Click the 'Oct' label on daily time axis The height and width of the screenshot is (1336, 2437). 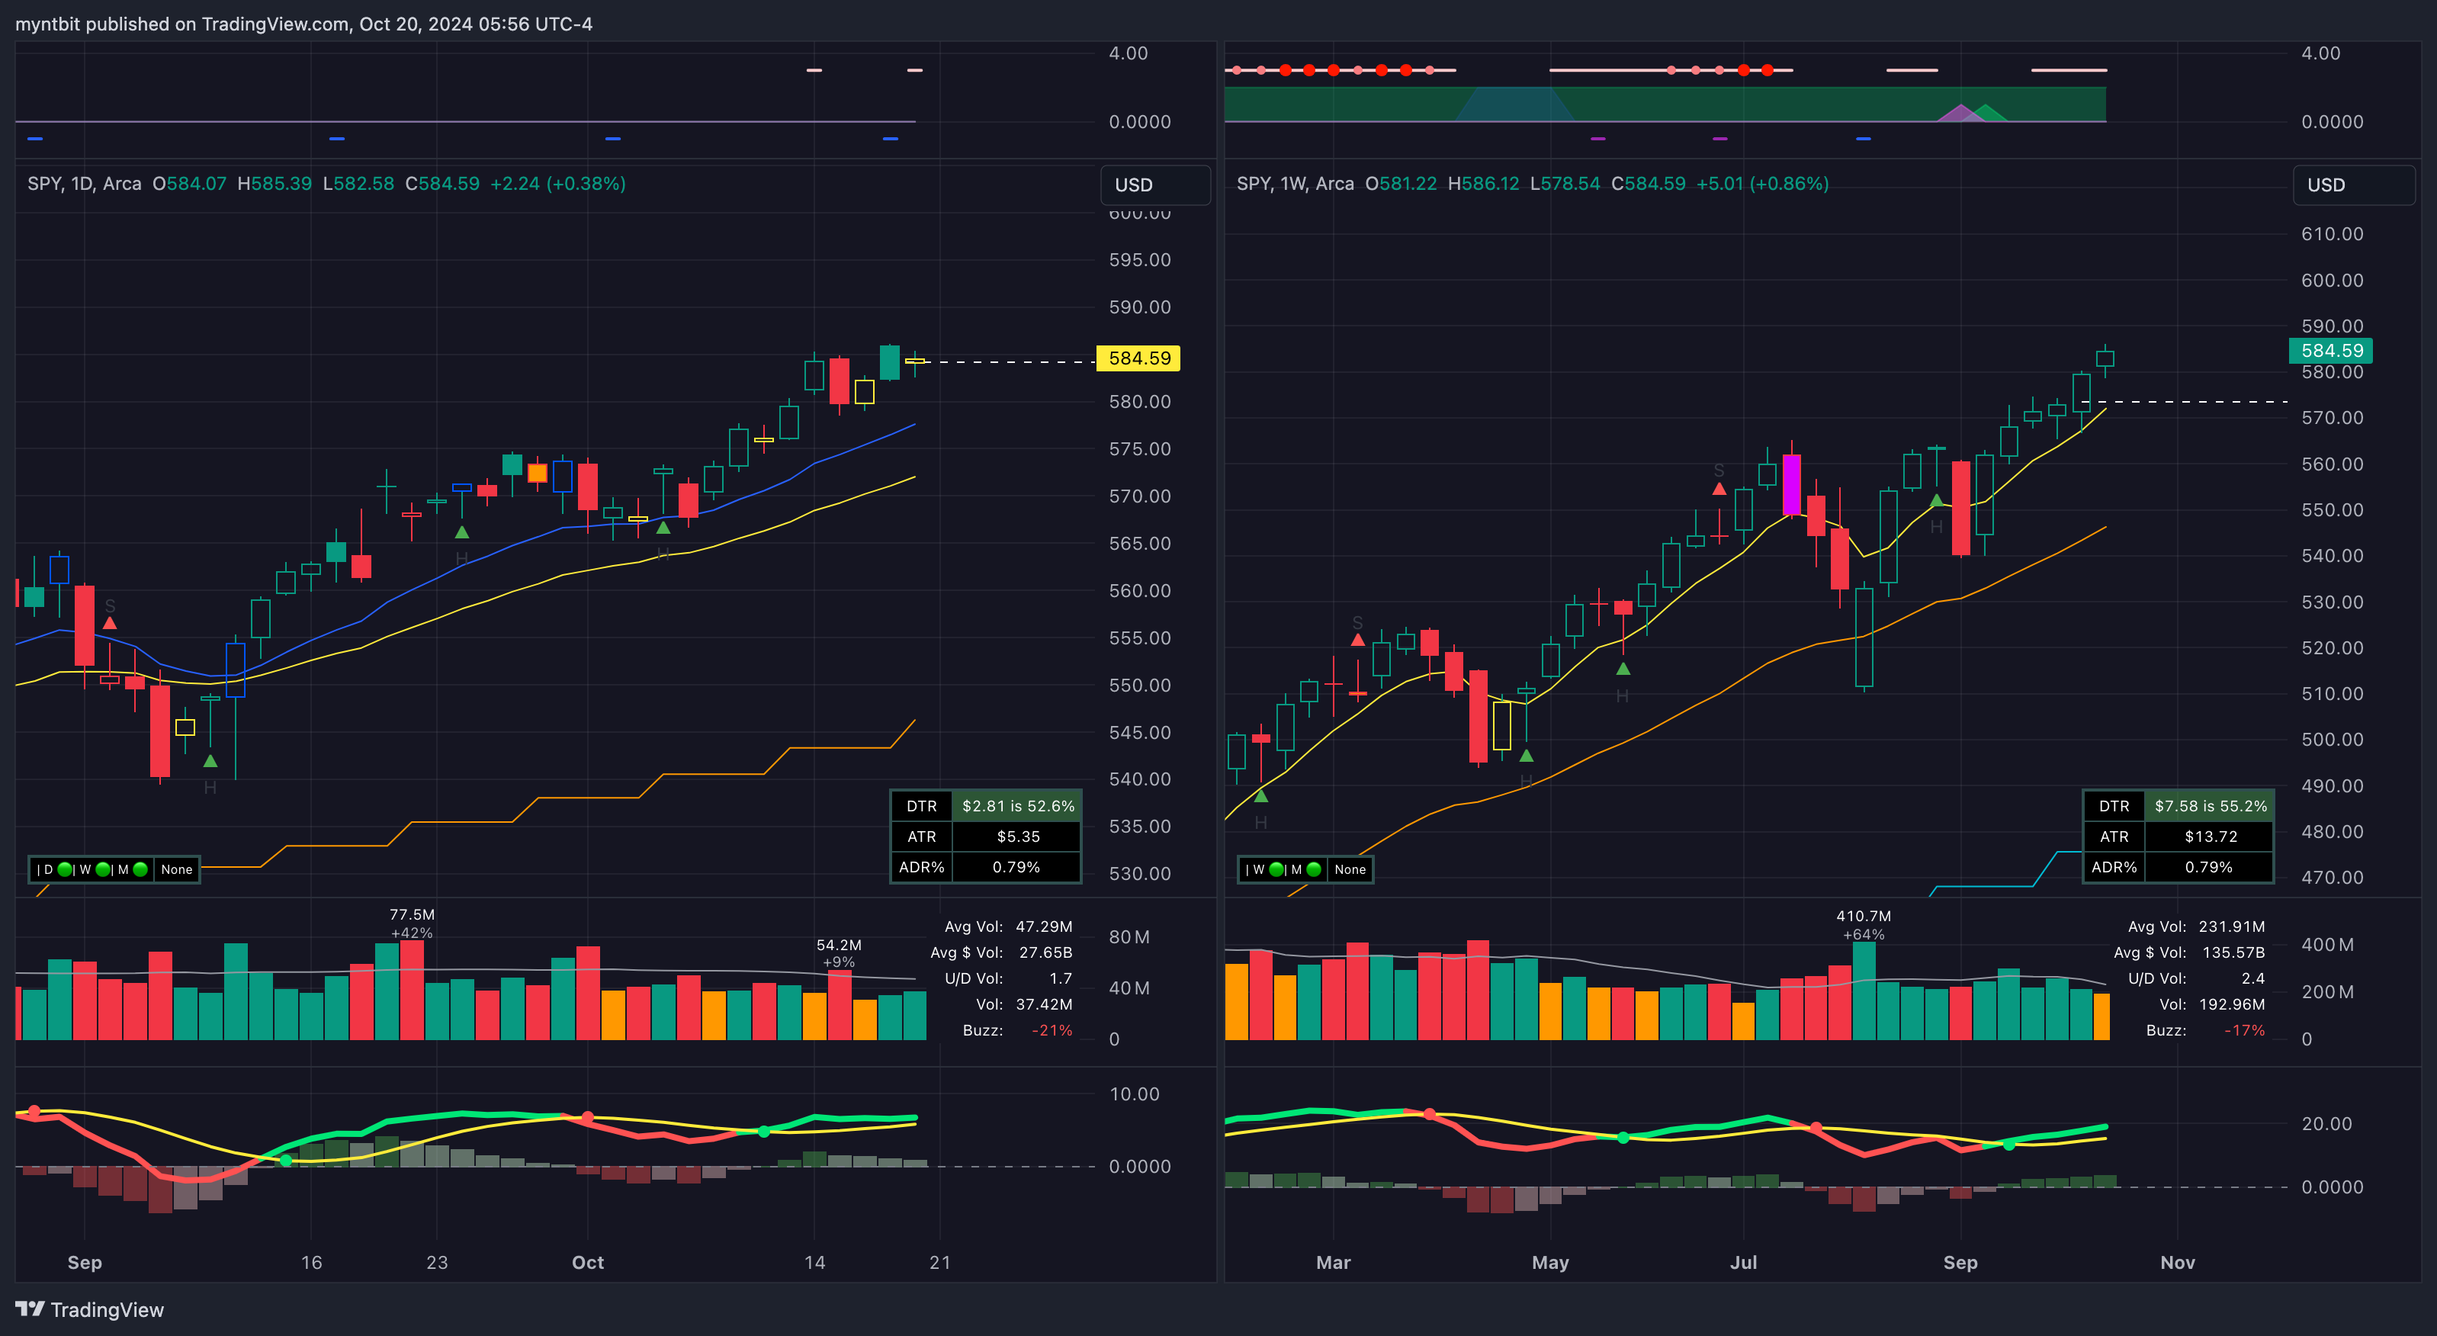pyautogui.click(x=587, y=1262)
